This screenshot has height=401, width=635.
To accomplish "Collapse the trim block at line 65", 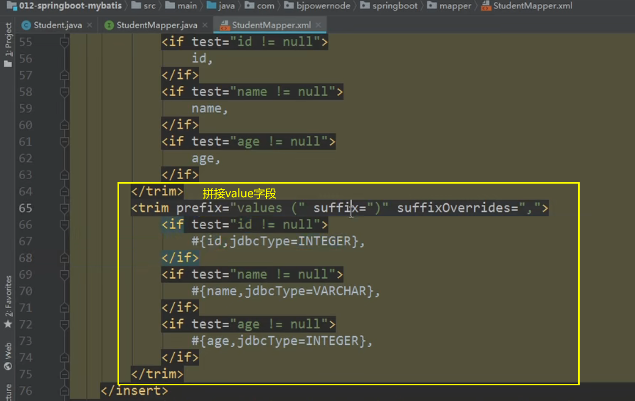I will (64, 209).
